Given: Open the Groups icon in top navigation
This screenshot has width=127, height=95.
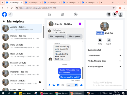Looking at the screenshot, I should 76,14.
